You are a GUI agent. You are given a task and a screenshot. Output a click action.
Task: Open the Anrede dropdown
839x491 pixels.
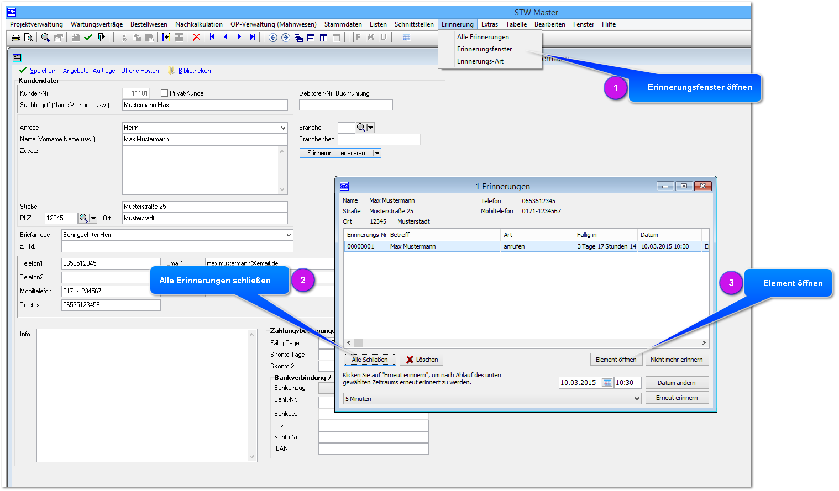tap(283, 128)
